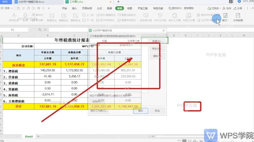Switch to the 特色功能 ribbon tab
The height and width of the screenshot is (142, 254).
pos(158,8)
